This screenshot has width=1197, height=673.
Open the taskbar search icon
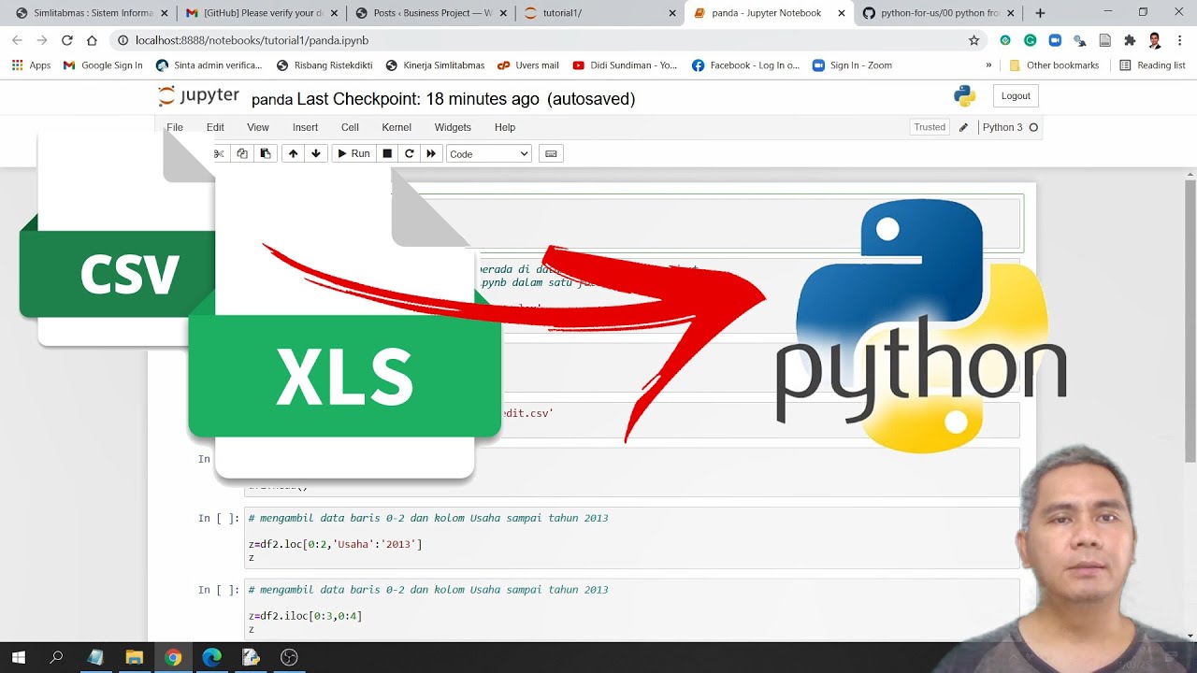(56, 657)
